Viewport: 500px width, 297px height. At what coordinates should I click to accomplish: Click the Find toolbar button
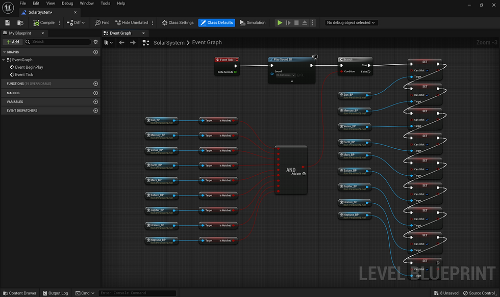pyautogui.click(x=102, y=22)
